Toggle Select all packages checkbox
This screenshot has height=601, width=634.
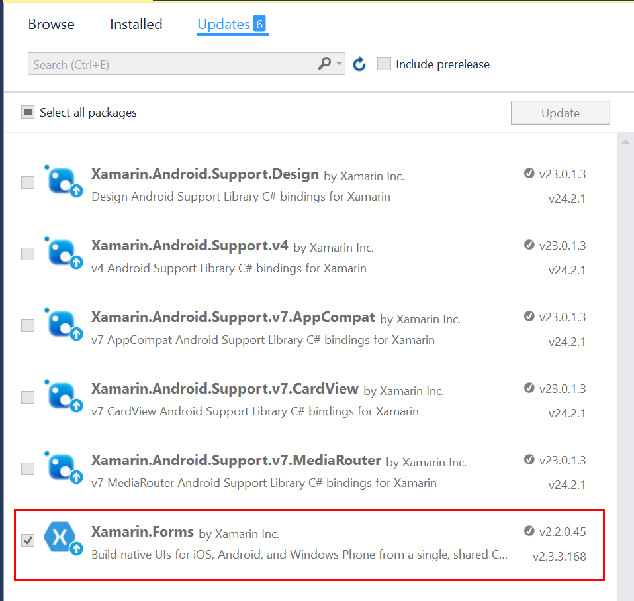(x=28, y=112)
